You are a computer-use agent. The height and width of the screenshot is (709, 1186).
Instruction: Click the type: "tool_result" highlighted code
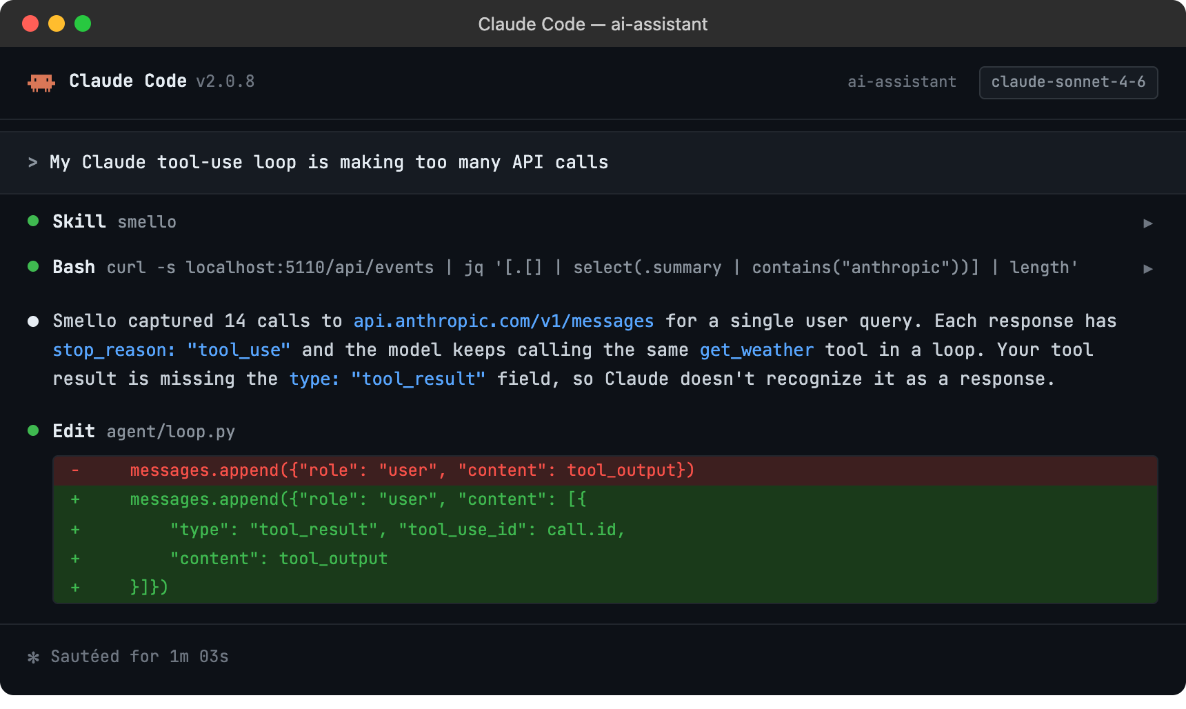pyautogui.click(x=388, y=379)
